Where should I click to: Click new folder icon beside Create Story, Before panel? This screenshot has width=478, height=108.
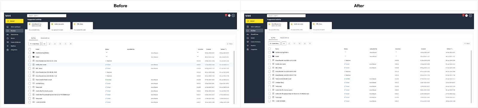pyautogui.click(x=44, y=44)
